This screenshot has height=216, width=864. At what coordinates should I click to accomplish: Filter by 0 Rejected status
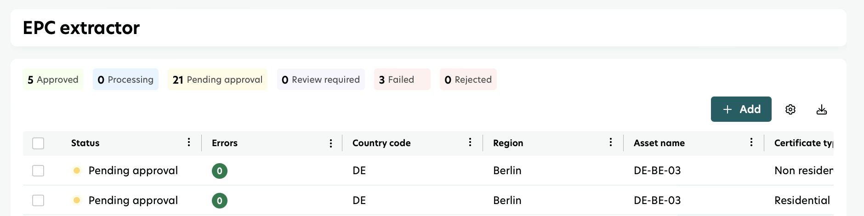tap(468, 80)
